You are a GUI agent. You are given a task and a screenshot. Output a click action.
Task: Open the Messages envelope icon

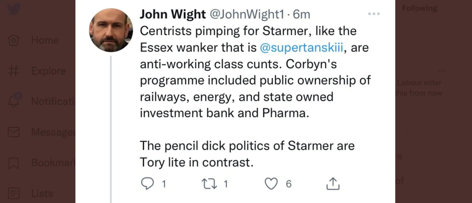point(14,132)
